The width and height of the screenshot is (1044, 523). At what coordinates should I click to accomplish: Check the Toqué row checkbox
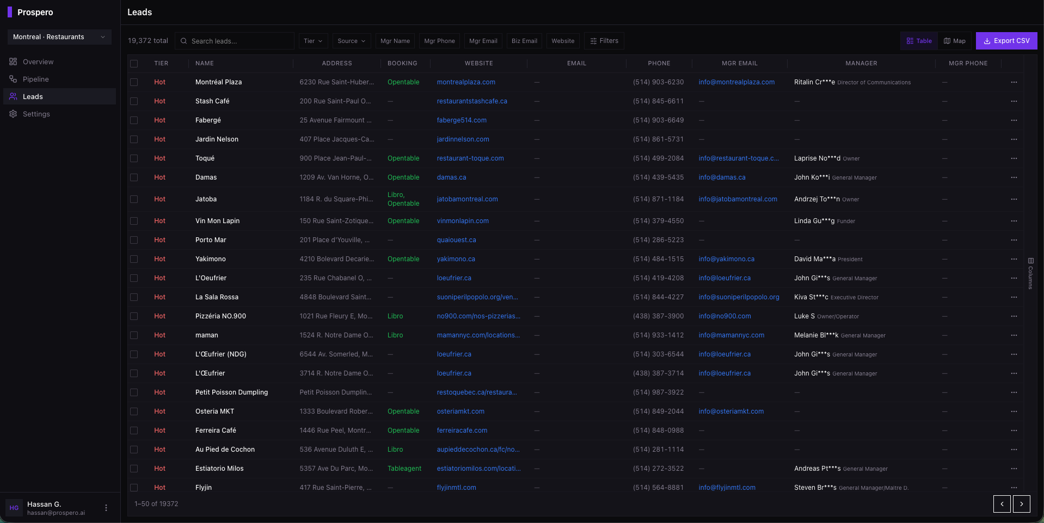point(134,158)
